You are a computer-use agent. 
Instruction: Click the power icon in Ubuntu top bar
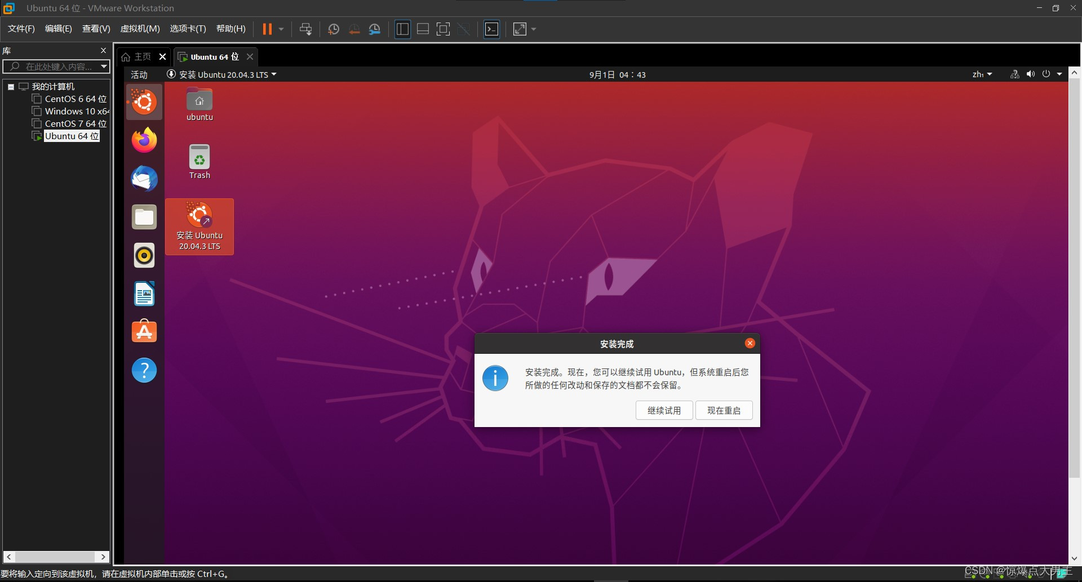[1046, 74]
